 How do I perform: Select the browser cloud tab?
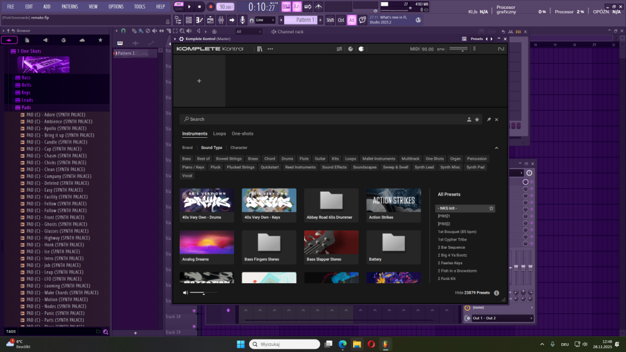(x=82, y=40)
